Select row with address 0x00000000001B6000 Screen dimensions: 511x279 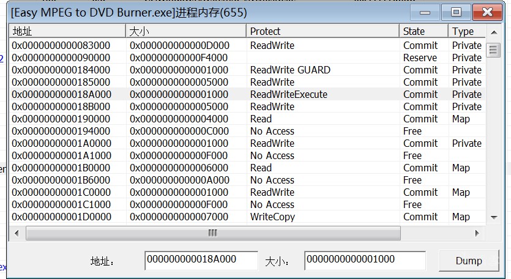coord(247,180)
